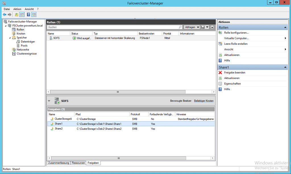
Task: Click the Netzwerke tree icon
Action: coord(14,50)
